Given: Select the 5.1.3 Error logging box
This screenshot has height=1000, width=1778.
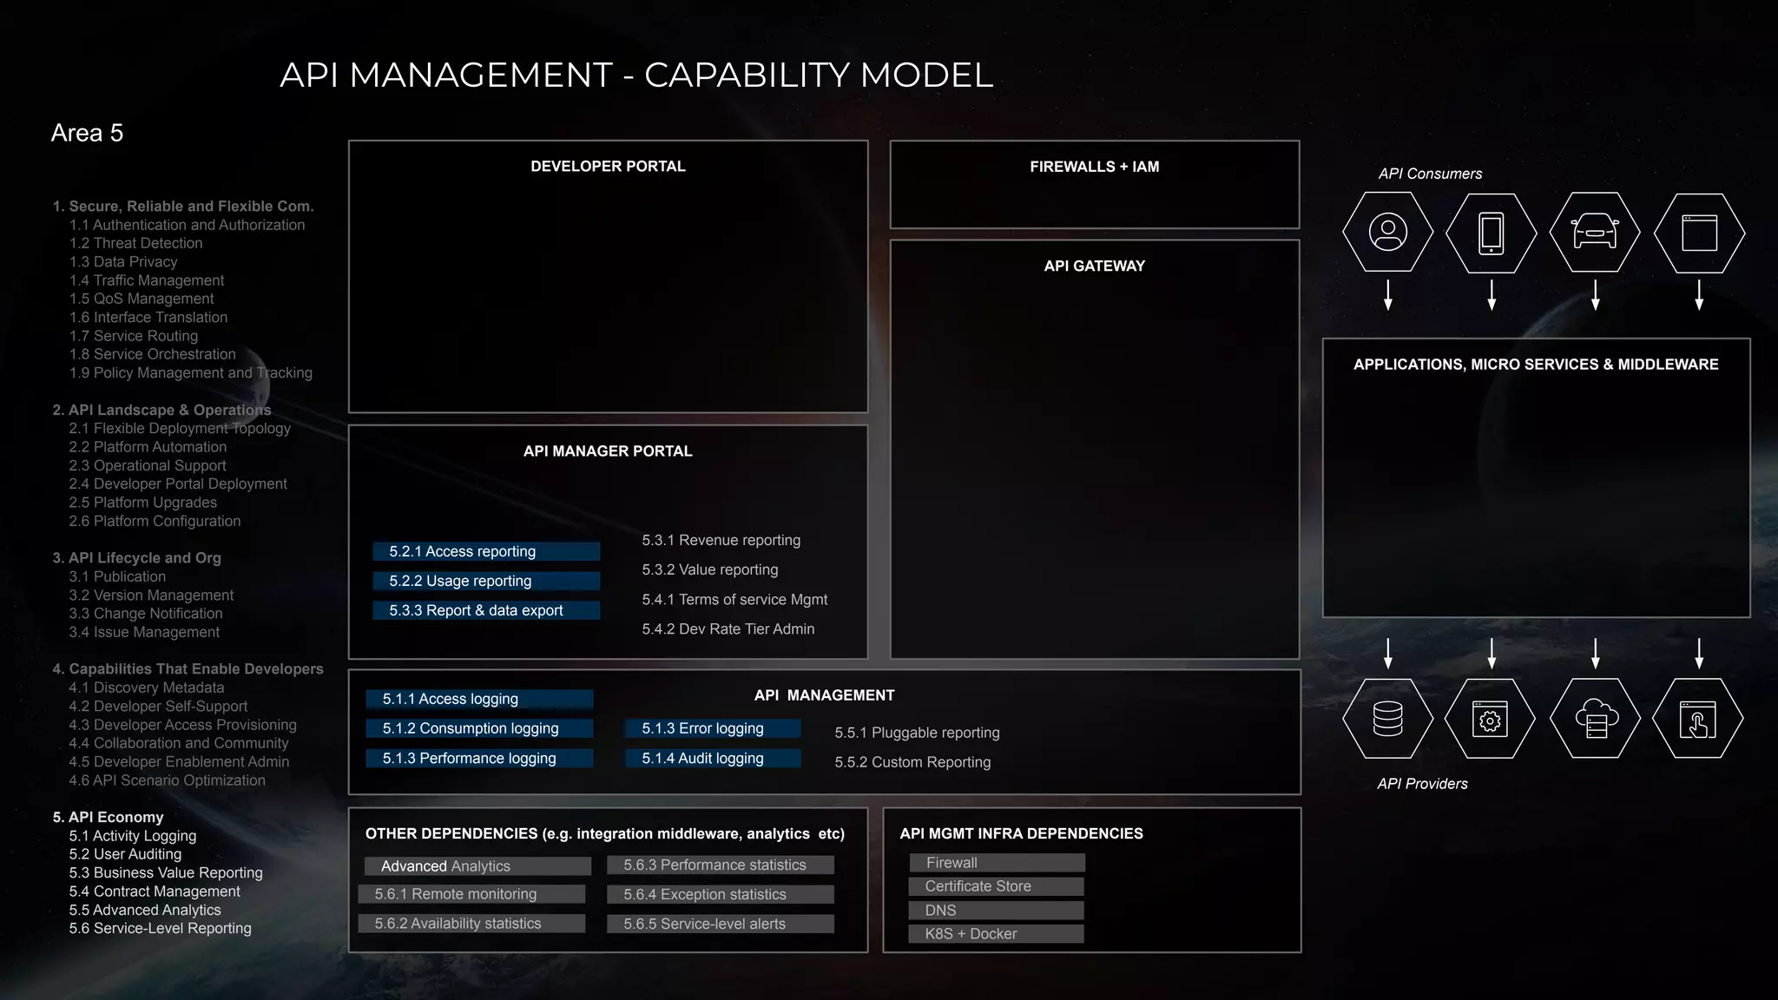Looking at the screenshot, I should [712, 728].
